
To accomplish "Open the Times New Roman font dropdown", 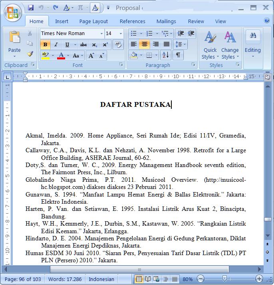I will click(101, 33).
